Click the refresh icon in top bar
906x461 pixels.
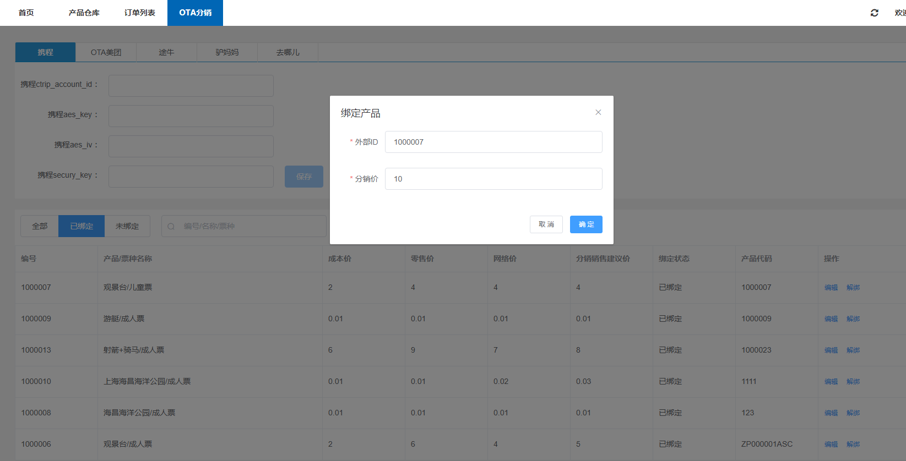(x=874, y=13)
